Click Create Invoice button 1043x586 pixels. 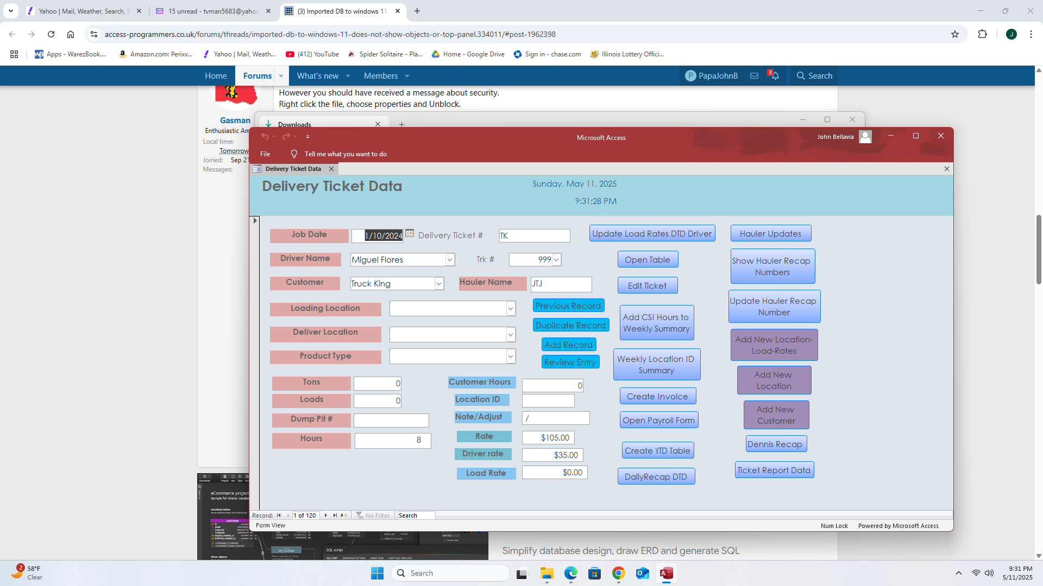pyautogui.click(x=657, y=396)
